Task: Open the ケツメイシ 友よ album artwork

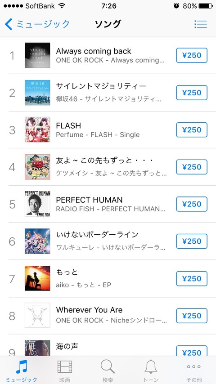Action: click(37, 167)
